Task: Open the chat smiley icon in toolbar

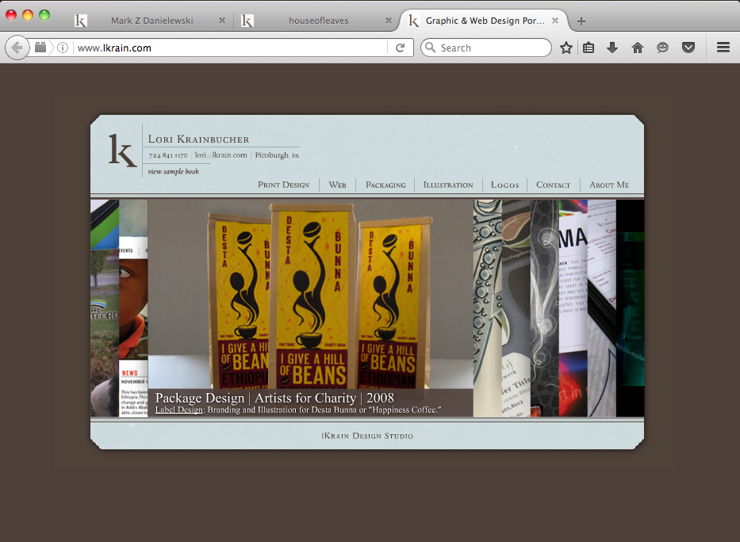Action: pyautogui.click(x=662, y=48)
